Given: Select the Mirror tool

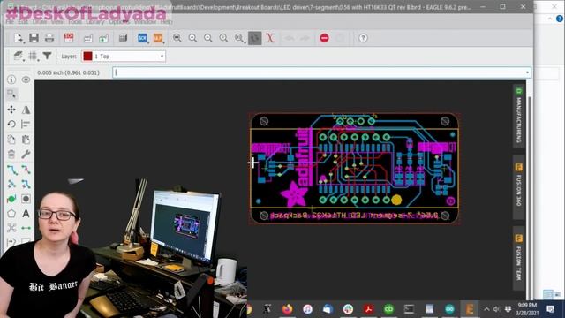Looking at the screenshot, I should pyautogui.click(x=26, y=110).
